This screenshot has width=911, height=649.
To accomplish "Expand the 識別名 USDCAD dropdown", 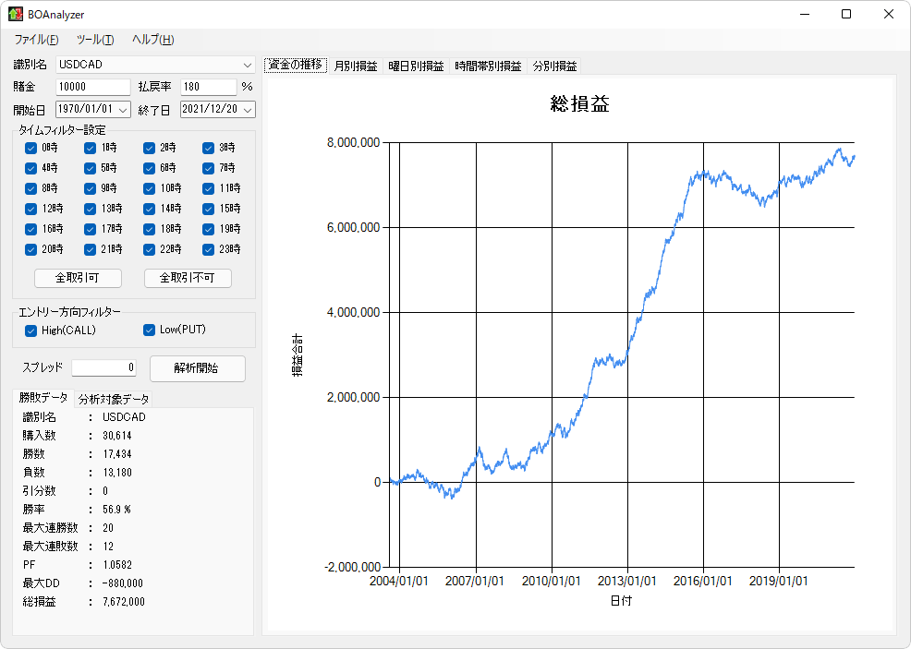I will point(248,65).
